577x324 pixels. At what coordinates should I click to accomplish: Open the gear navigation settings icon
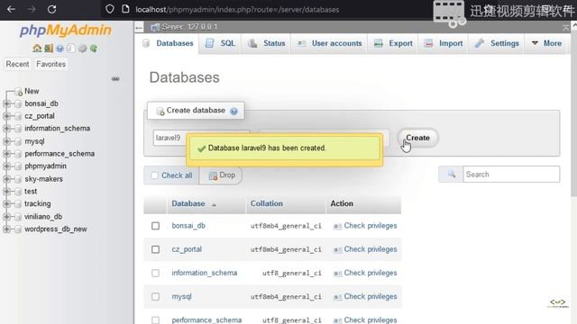[82, 49]
